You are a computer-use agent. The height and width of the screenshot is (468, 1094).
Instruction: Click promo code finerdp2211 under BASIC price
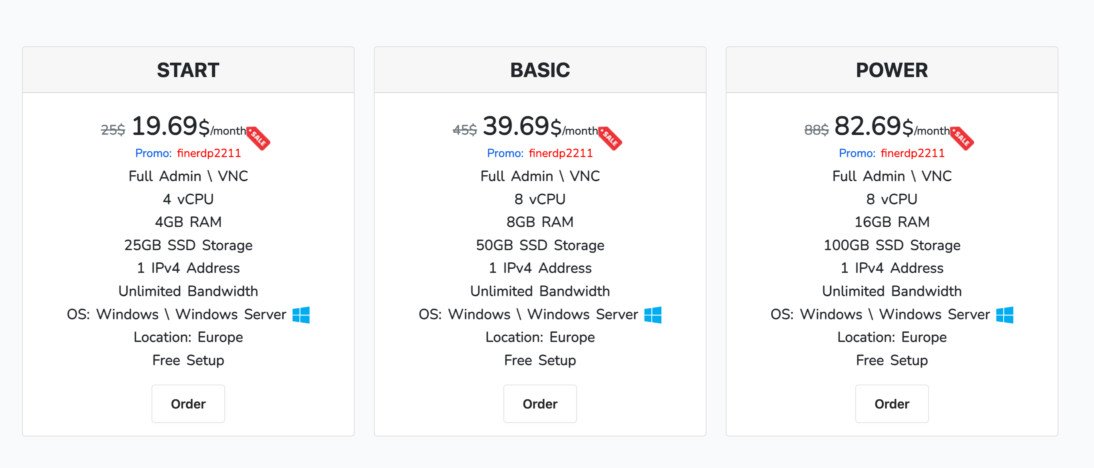point(561,153)
